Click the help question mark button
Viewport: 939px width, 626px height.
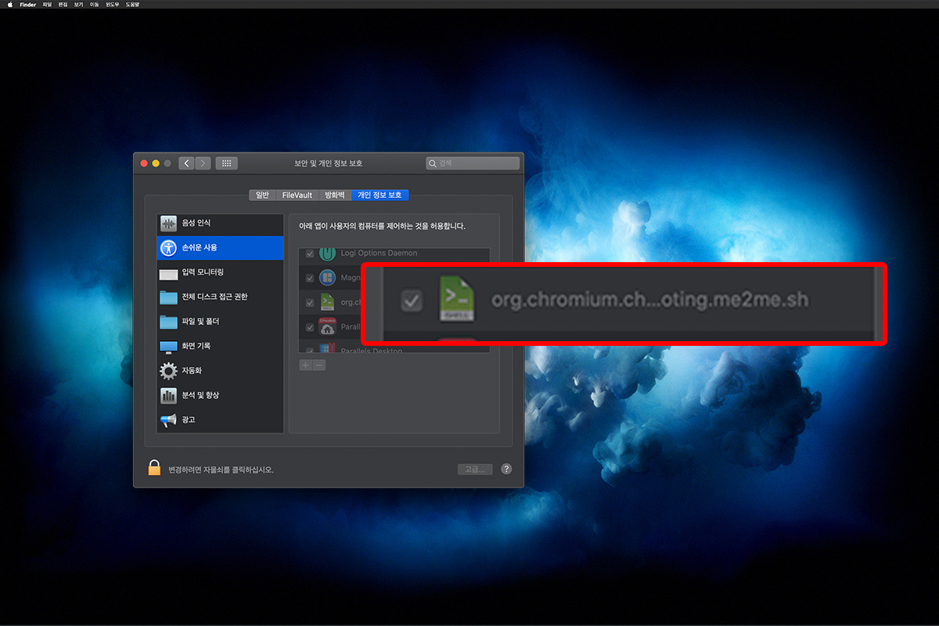pos(505,469)
